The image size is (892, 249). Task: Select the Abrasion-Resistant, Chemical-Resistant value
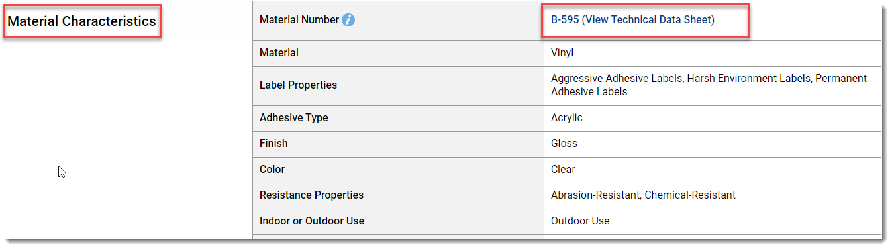[x=643, y=195]
